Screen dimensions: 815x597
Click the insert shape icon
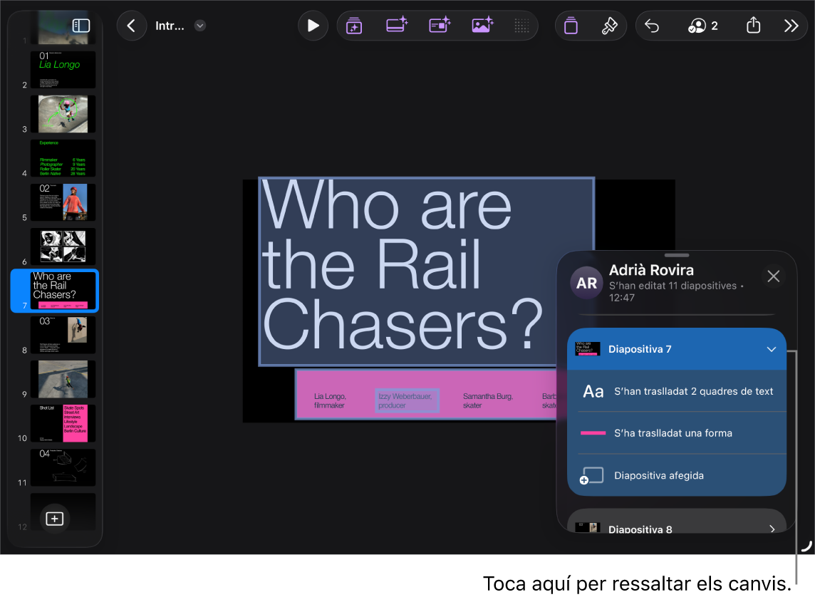440,26
